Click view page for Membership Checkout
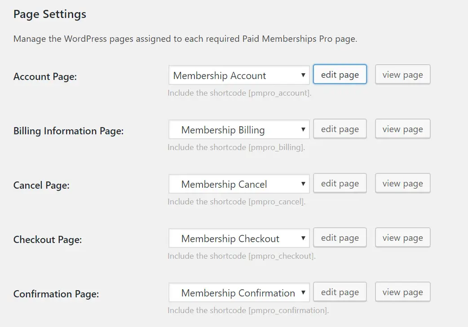 402,237
